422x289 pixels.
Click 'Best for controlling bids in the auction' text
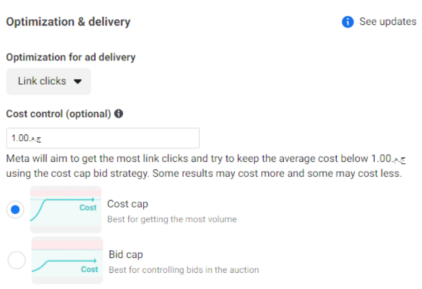(184, 270)
